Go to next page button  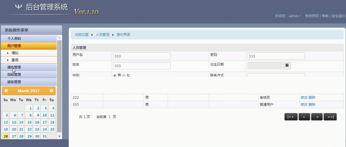pyautogui.click(x=317, y=117)
